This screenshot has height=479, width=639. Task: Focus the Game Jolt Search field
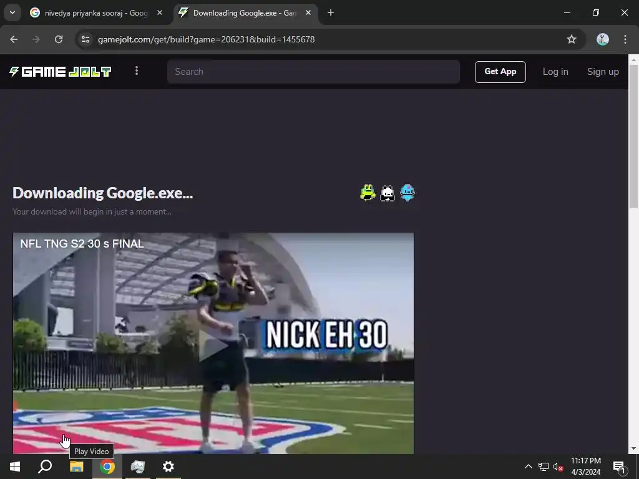(313, 72)
